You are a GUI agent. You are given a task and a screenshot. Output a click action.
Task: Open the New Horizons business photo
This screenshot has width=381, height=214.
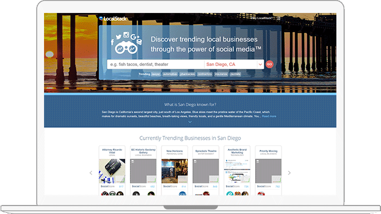(x=174, y=171)
